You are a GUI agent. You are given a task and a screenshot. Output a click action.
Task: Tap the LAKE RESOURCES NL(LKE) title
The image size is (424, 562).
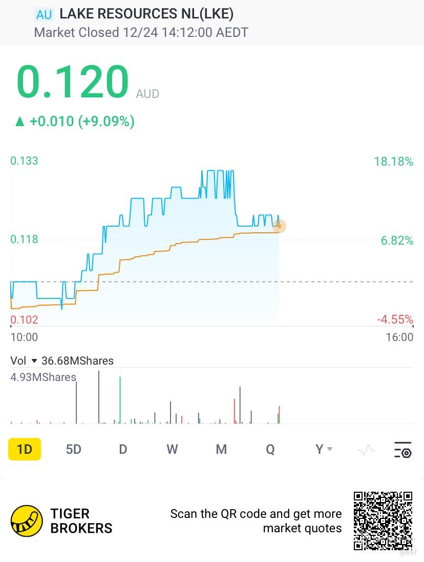pyautogui.click(x=146, y=14)
